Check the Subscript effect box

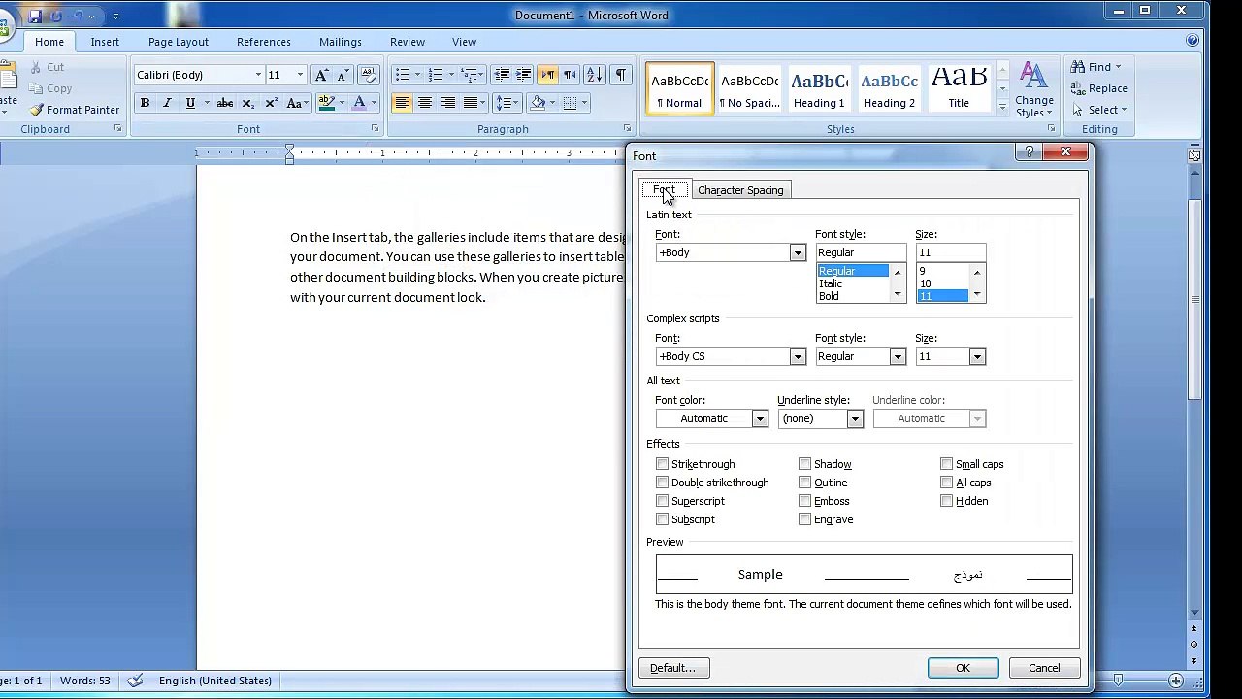(x=663, y=519)
